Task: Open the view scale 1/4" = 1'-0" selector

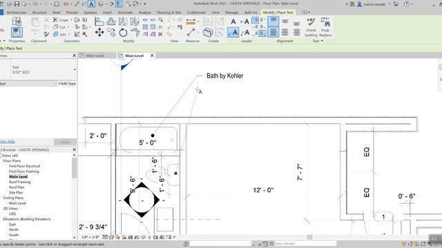Action: 90,237
